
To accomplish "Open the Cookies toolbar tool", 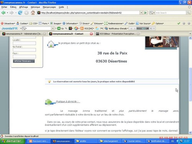I will (22, 23).
